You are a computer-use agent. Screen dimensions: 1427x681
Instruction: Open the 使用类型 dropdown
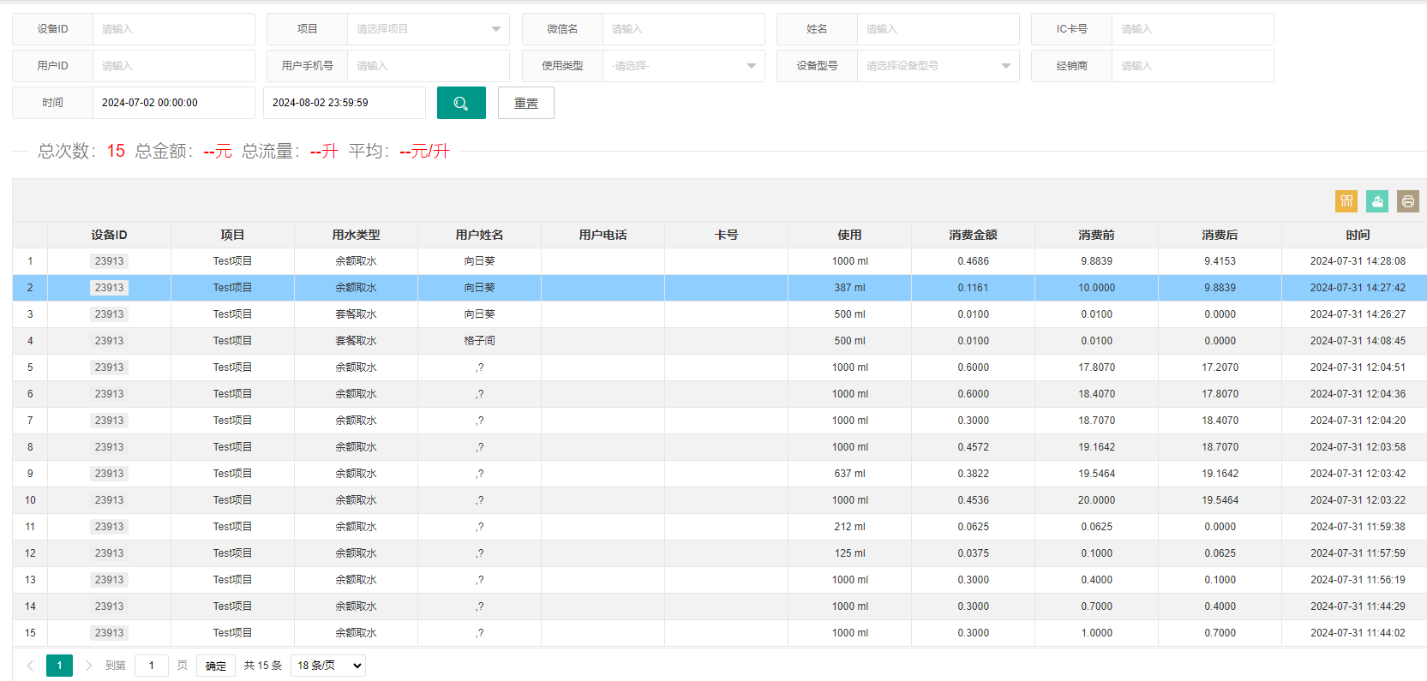click(683, 66)
